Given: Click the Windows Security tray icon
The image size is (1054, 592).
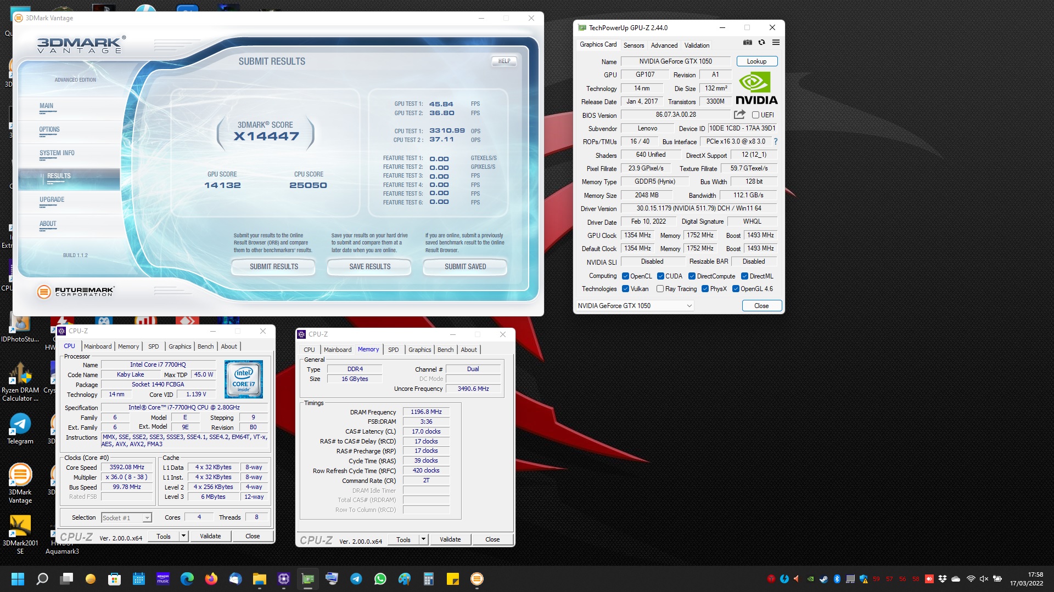Looking at the screenshot, I should [x=864, y=579].
